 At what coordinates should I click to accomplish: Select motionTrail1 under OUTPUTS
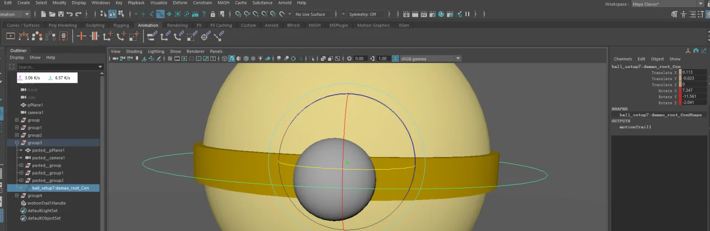coord(635,127)
